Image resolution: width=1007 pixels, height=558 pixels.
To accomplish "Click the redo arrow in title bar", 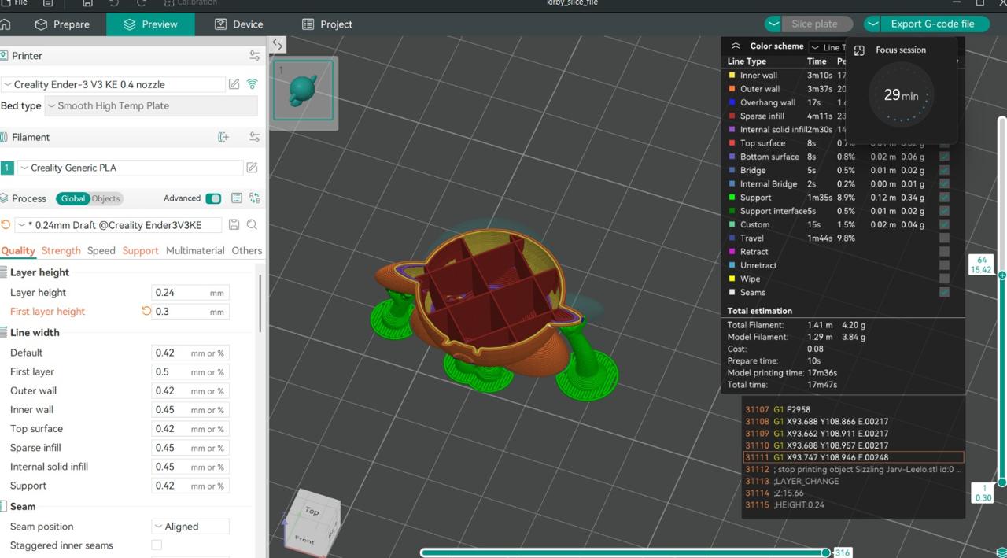I will (141, 3).
